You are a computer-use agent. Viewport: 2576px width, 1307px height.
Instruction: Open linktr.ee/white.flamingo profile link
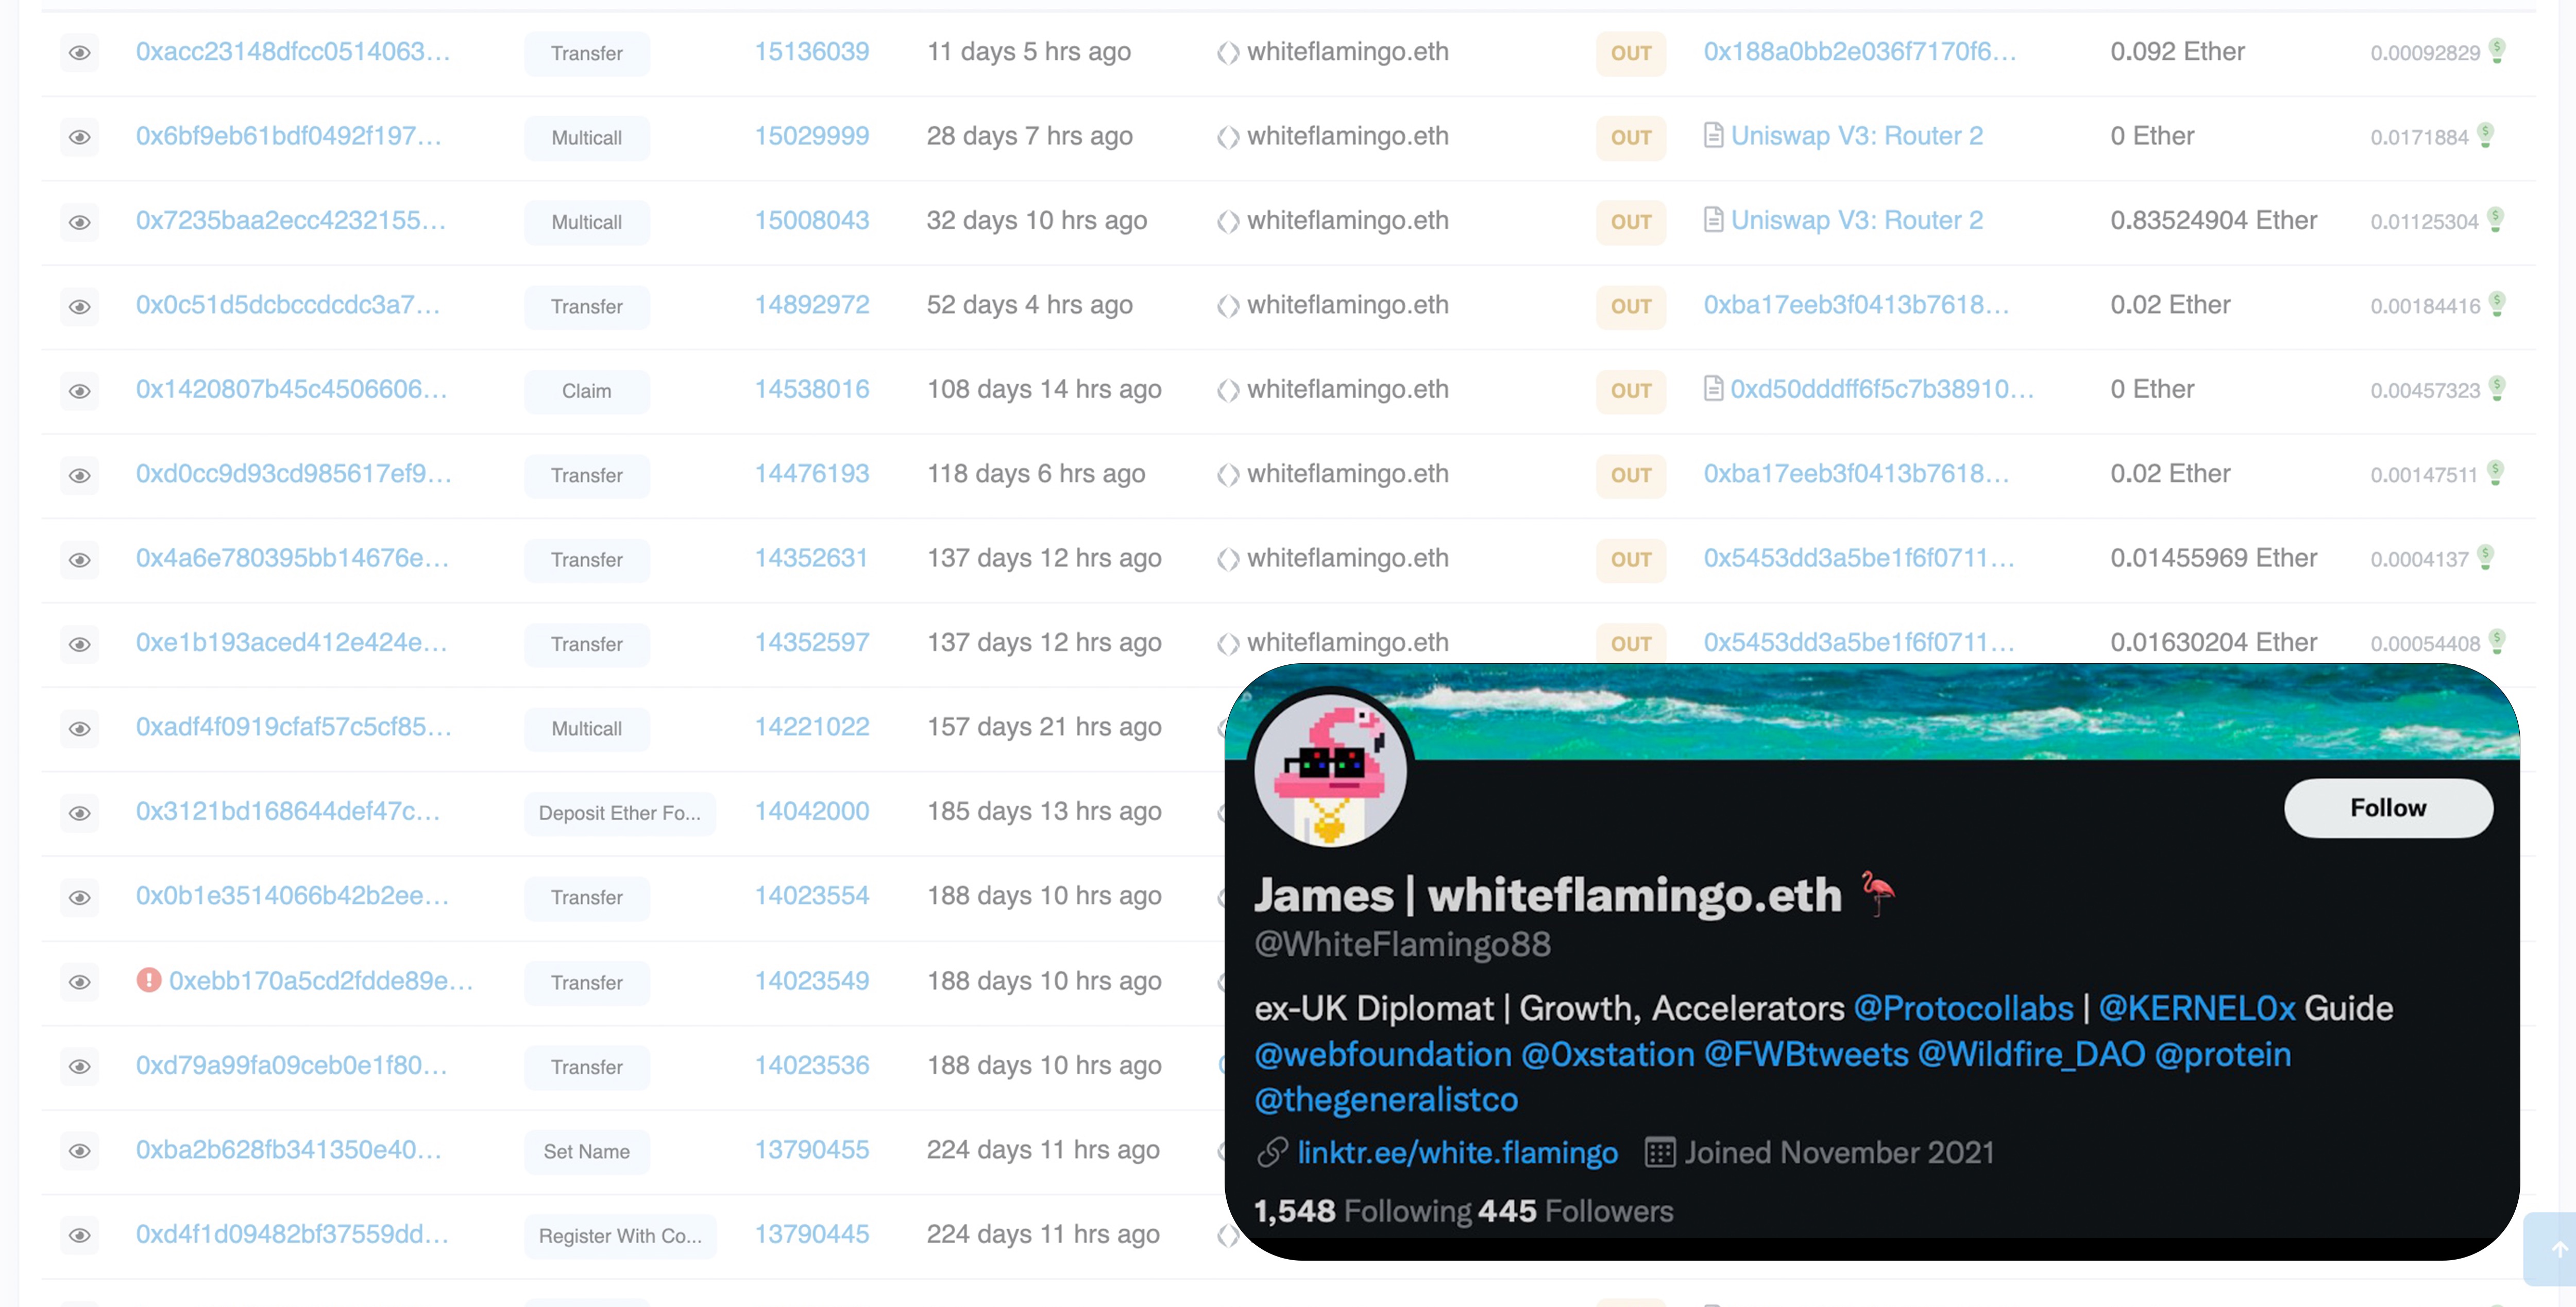tap(1454, 1152)
